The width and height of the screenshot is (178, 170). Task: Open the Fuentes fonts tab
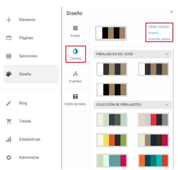point(75,77)
